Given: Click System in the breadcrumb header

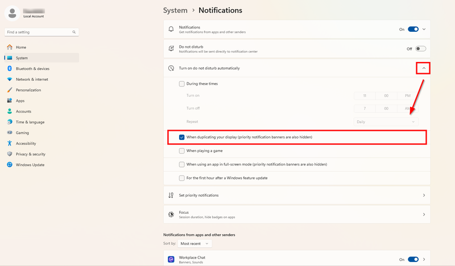Looking at the screenshot, I should 175,10.
